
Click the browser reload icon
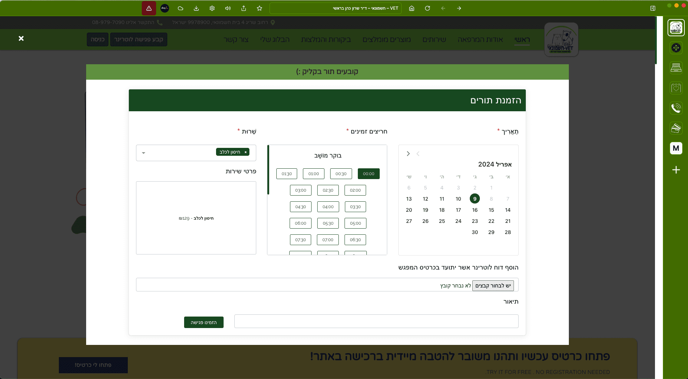click(427, 8)
